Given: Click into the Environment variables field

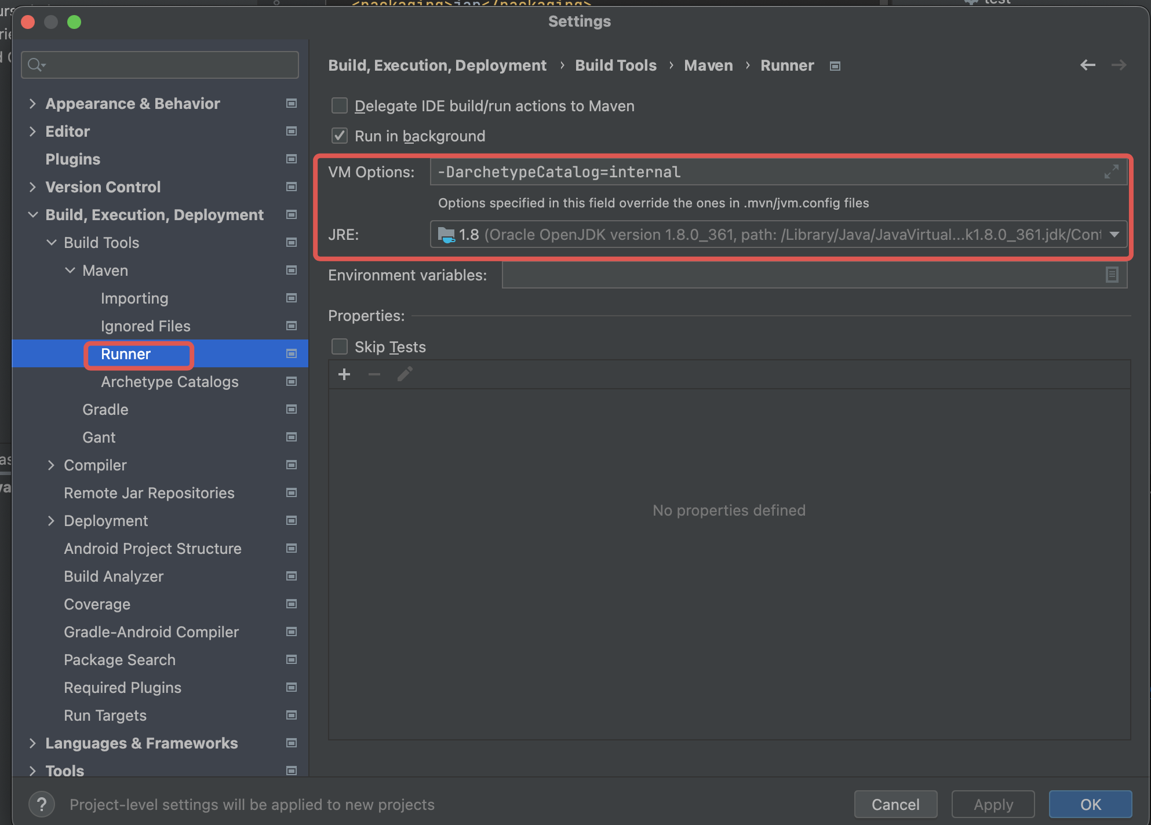Looking at the screenshot, I should click(x=800, y=275).
